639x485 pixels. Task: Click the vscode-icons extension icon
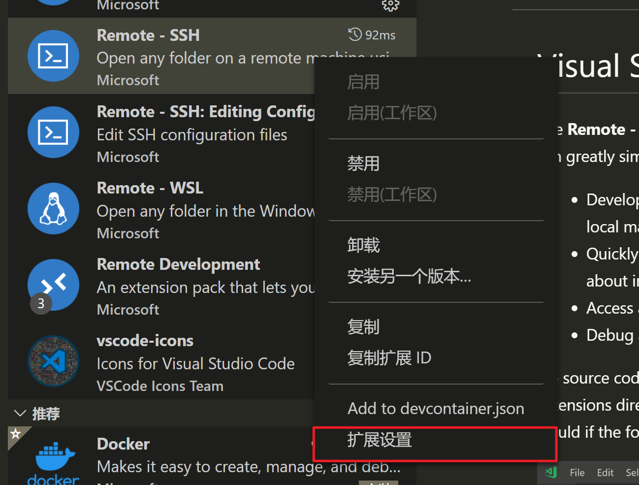pyautogui.click(x=53, y=361)
